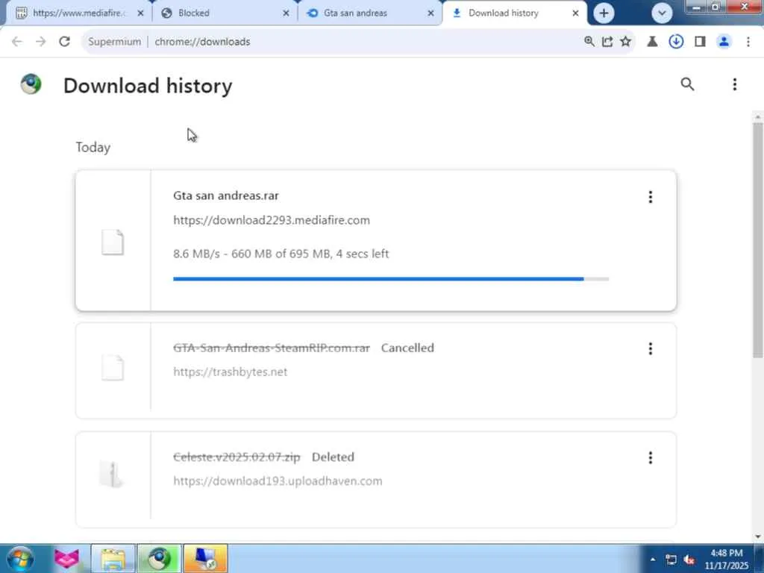
Task: Click the Gta san andreas.rar file name
Action: 226,195
